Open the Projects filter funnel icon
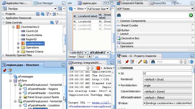 tap(48, 14)
